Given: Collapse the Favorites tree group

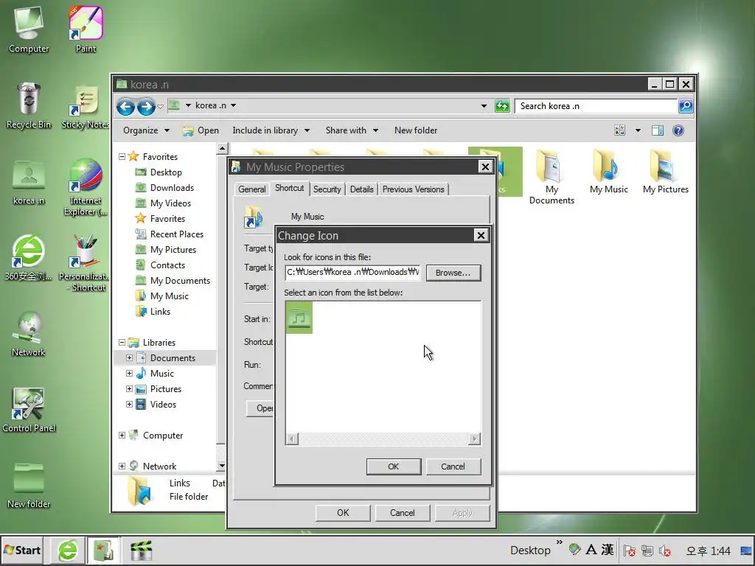Looking at the screenshot, I should (122, 157).
